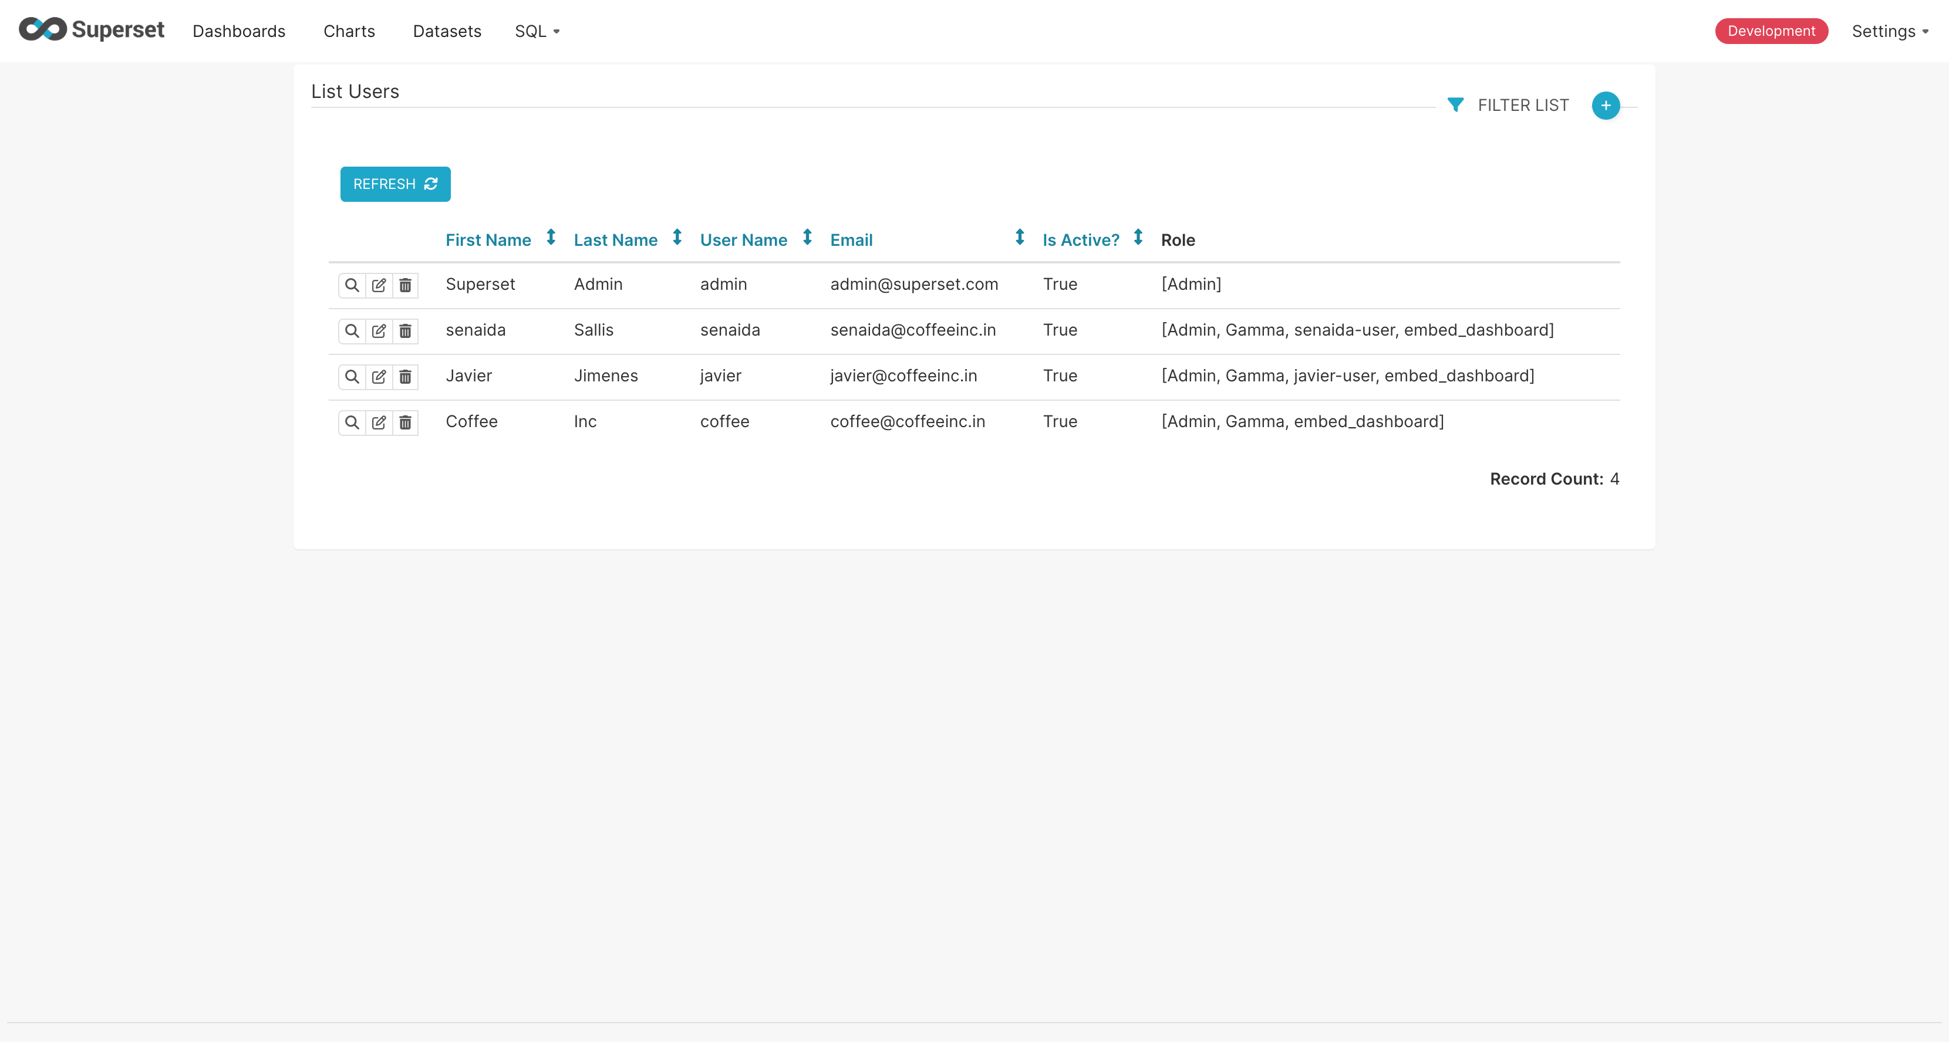Click the 'coffee' user name cell
The height and width of the screenshot is (1042, 1949).
click(x=725, y=421)
